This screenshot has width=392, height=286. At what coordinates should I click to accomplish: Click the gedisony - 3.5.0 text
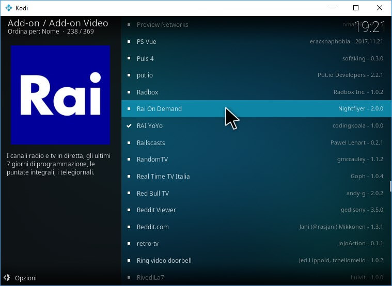pos(362,210)
